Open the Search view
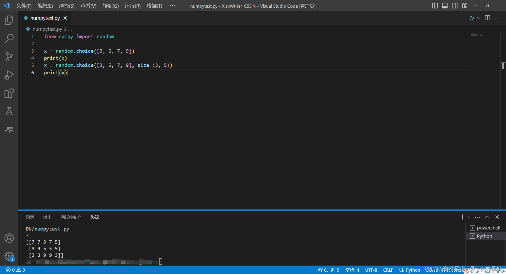 point(9,38)
